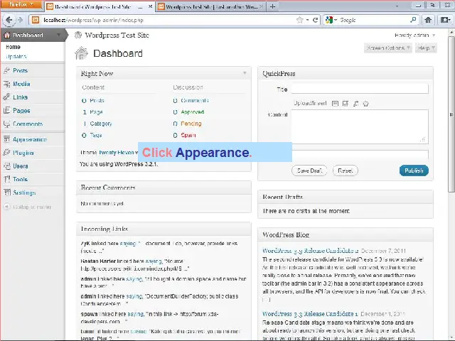Open a new tab with the plus button

coord(272,6)
